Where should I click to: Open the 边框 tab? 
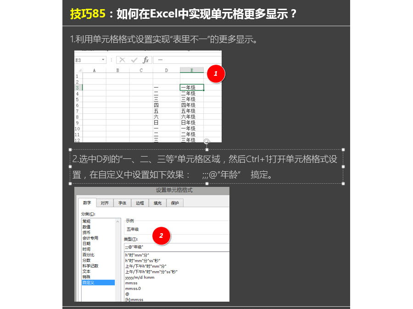coord(140,203)
